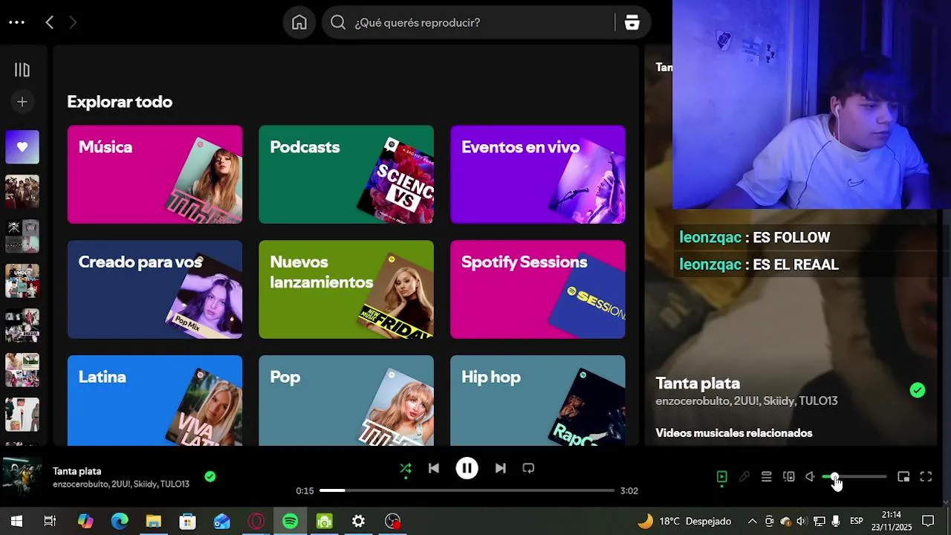The image size is (951, 535).
Task: Open the Nuevos lanzamientos card
Action: click(346, 289)
